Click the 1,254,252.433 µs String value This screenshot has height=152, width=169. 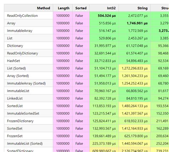[x=135, y=83]
